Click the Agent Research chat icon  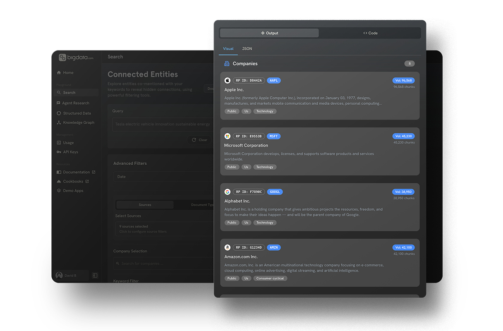59,103
